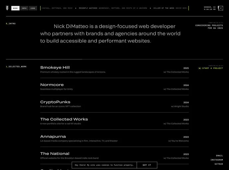Open the Normcore project
The height and width of the screenshot is (170, 229).
52,85
